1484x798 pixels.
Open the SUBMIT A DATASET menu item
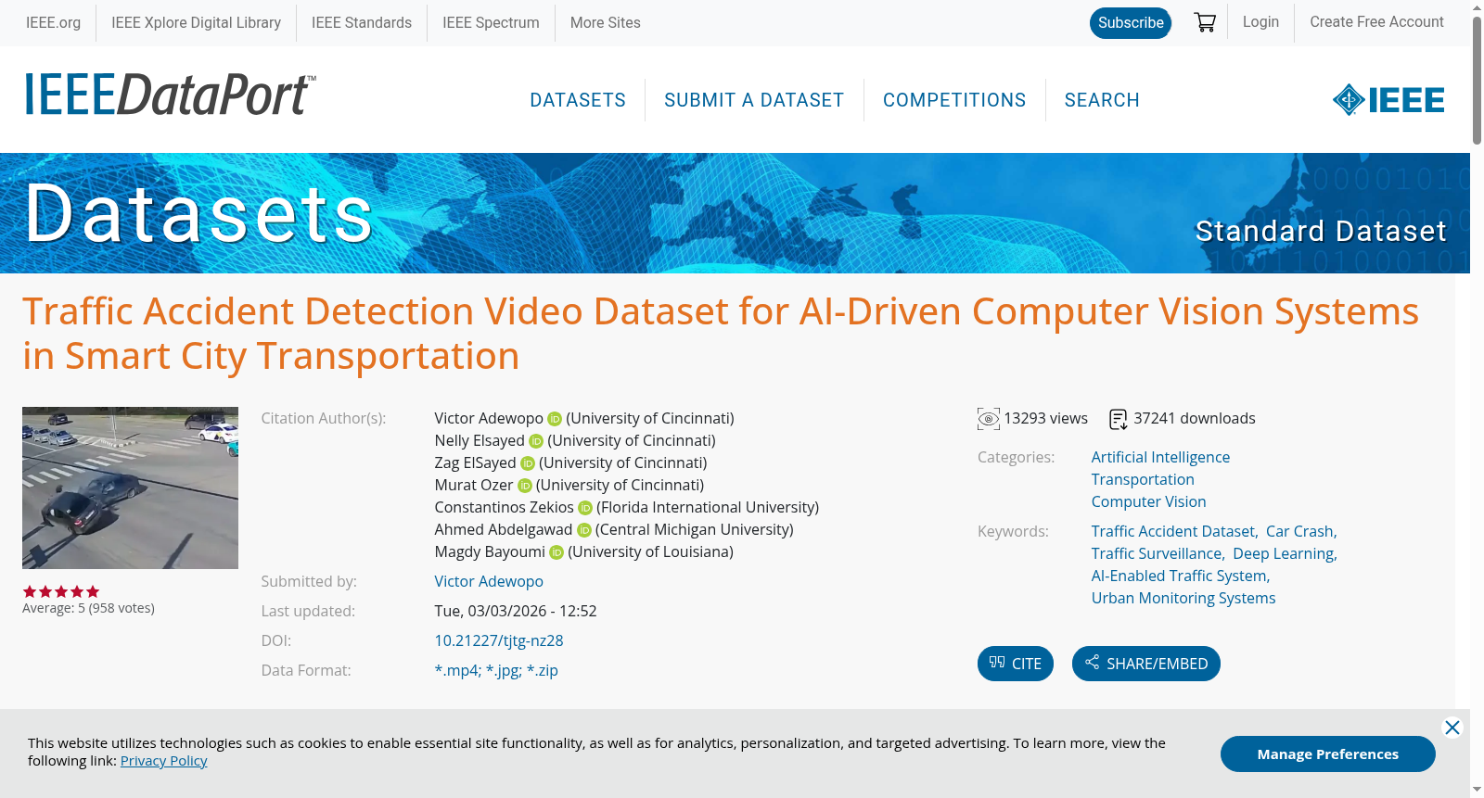pyautogui.click(x=754, y=100)
